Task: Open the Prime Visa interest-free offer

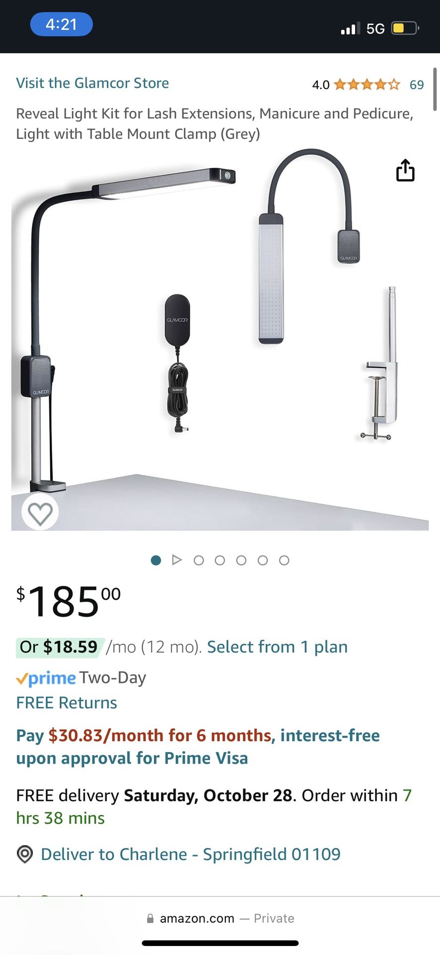Action: coord(198,747)
